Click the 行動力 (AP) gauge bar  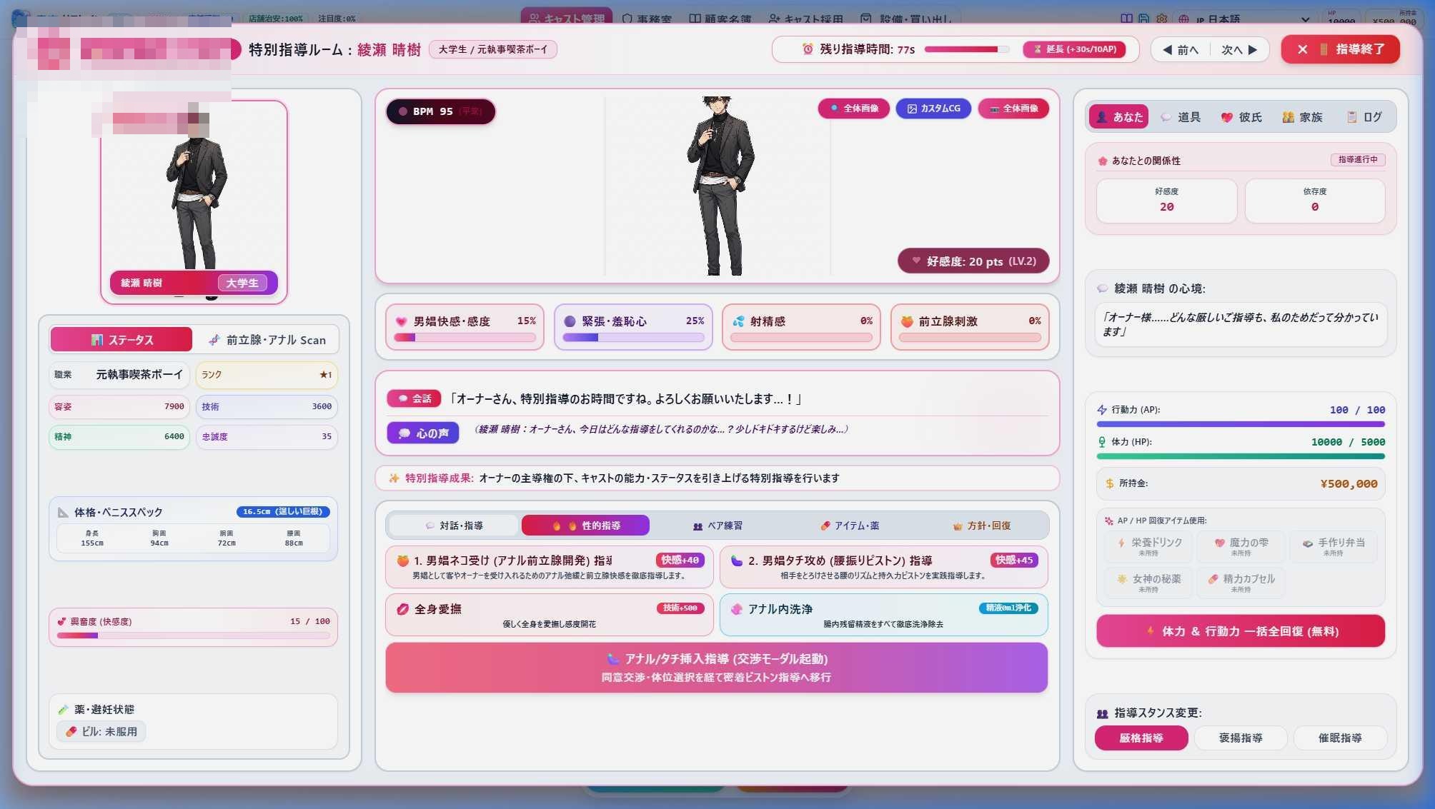click(1241, 424)
